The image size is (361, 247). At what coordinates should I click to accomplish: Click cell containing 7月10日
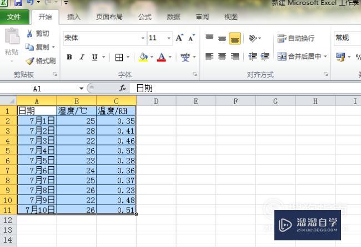coord(37,210)
